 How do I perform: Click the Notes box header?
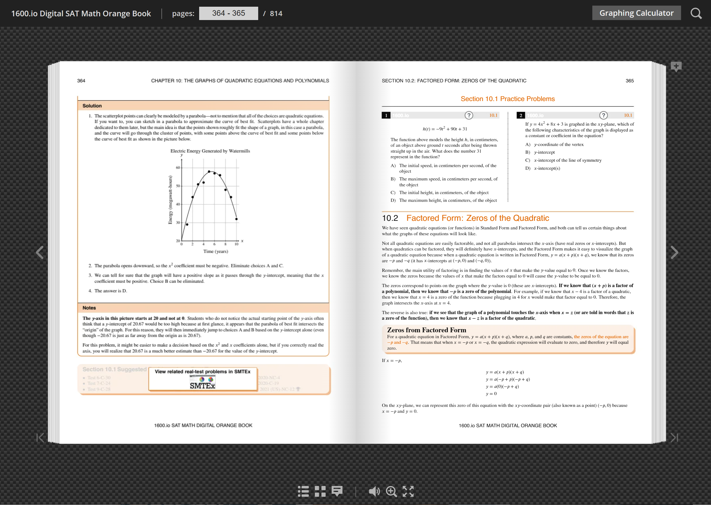point(203,307)
